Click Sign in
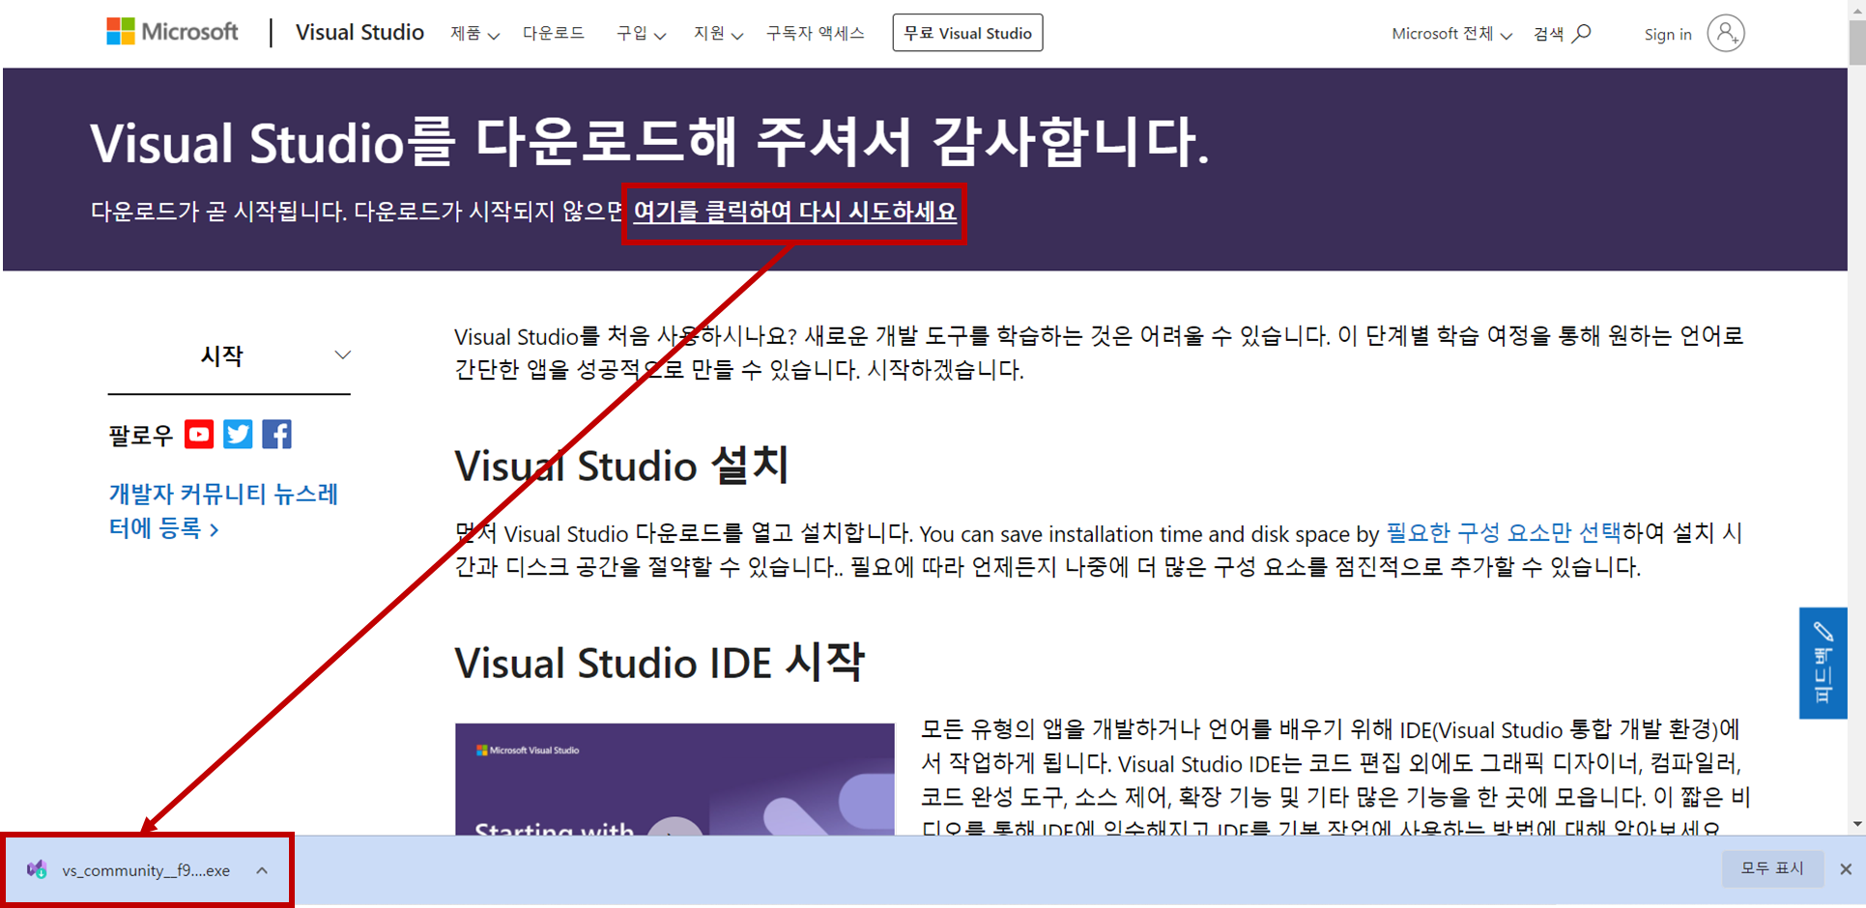 1668,35
